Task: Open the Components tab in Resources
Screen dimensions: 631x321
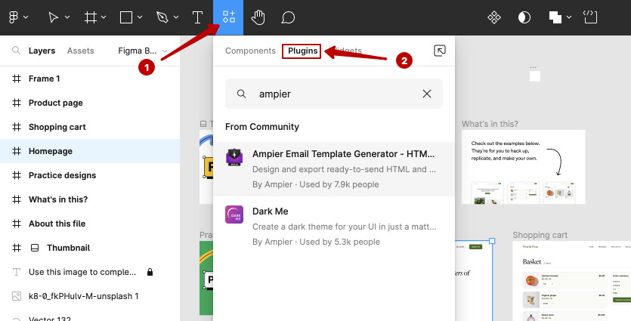Action: [250, 51]
